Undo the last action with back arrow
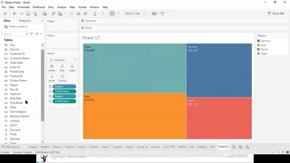This screenshot has height=163, width=290. pos(15,14)
